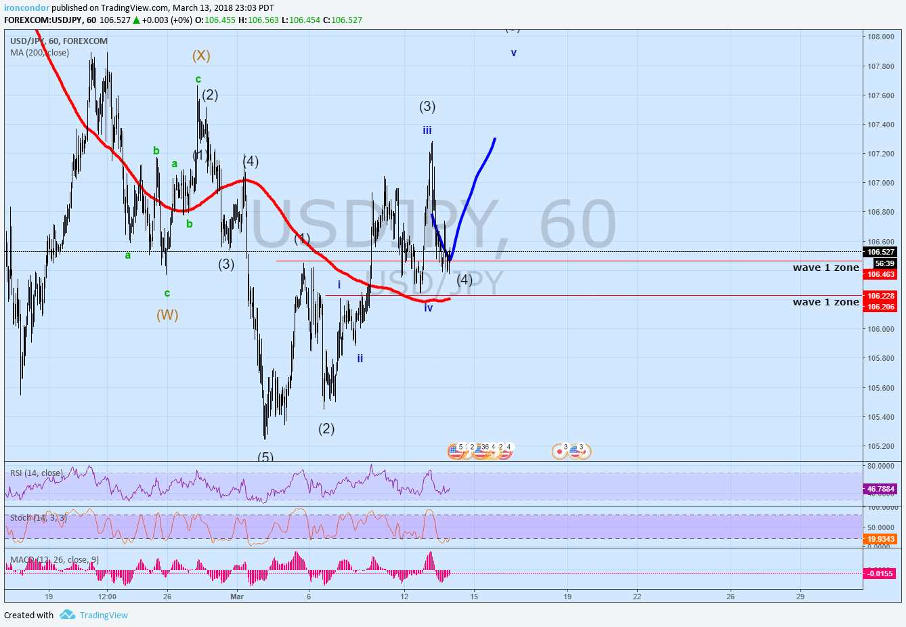Viewport: 906px width, 627px height.
Task: Click the MACD value tag -0.0155
Action: tap(881, 574)
